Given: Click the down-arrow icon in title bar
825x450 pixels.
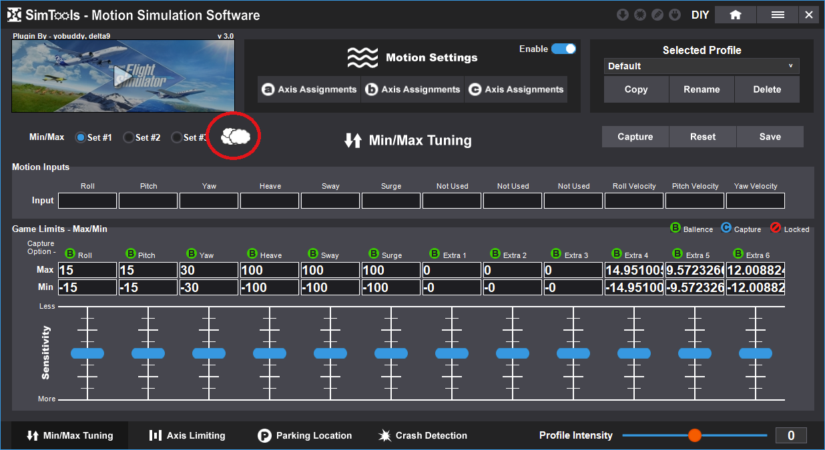Looking at the screenshot, I should [622, 15].
